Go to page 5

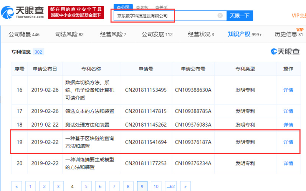86,186
